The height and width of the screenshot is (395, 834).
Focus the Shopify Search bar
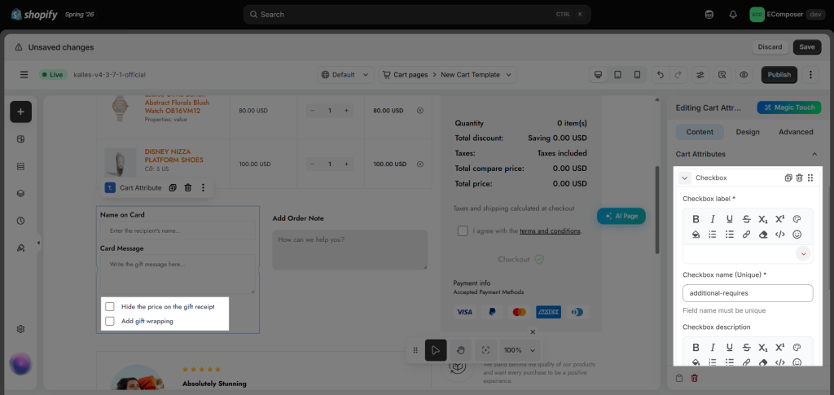coord(416,15)
